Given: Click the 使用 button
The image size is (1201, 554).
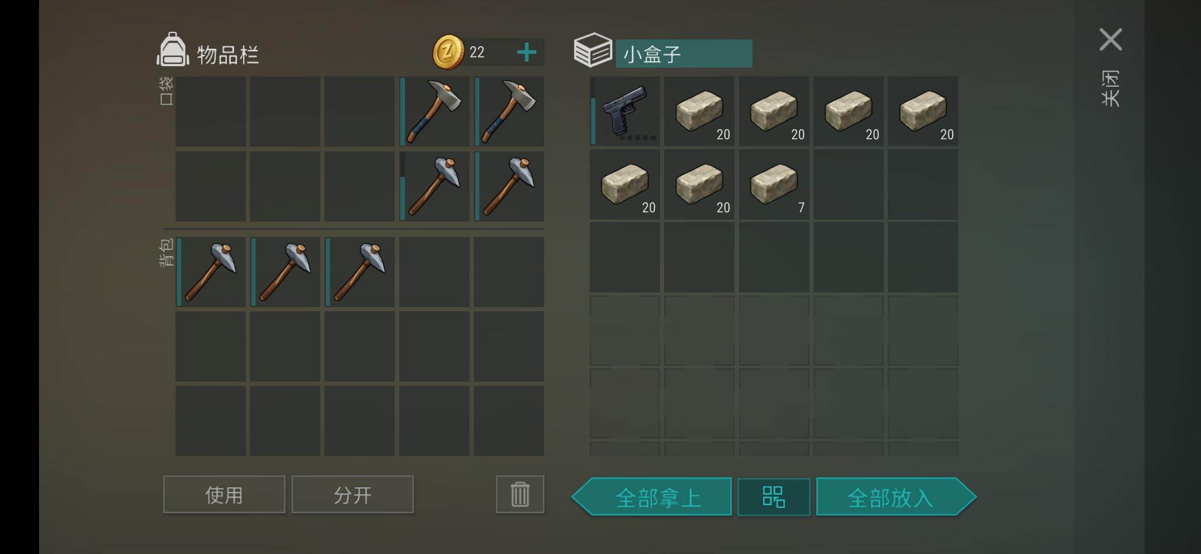Looking at the screenshot, I should (224, 494).
